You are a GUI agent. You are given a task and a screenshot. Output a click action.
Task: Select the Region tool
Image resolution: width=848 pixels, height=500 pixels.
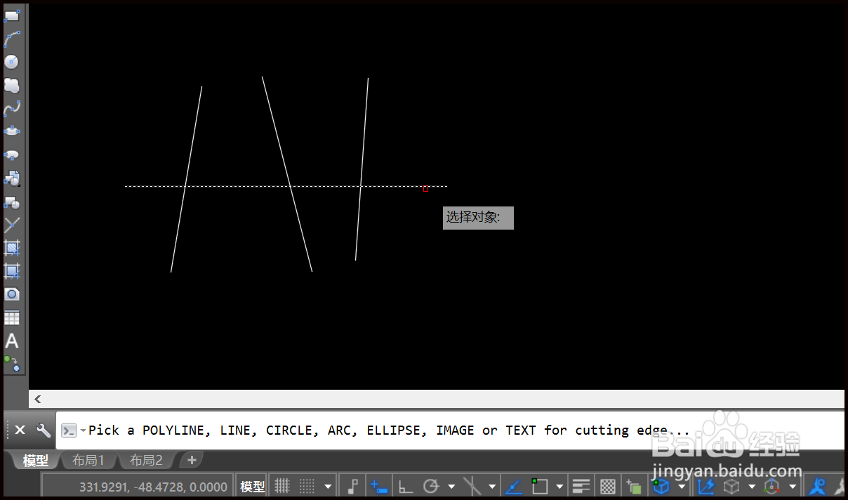click(x=12, y=294)
